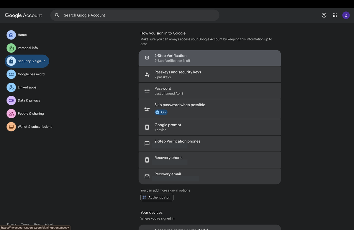Open Wallet & subscriptions section

(30, 127)
